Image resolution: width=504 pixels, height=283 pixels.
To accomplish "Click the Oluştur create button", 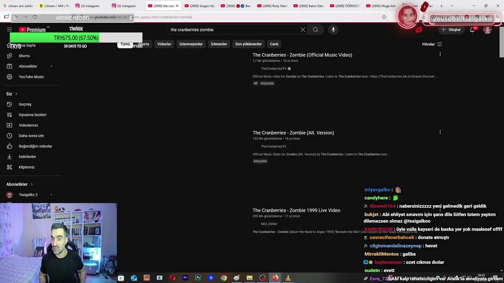I will pyautogui.click(x=451, y=29).
